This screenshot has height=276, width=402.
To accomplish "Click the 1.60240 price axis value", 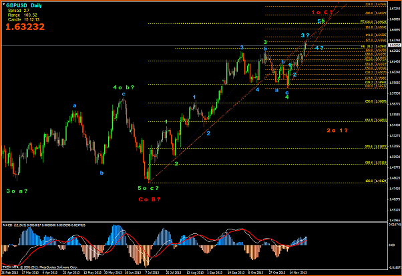I will [395, 72].
